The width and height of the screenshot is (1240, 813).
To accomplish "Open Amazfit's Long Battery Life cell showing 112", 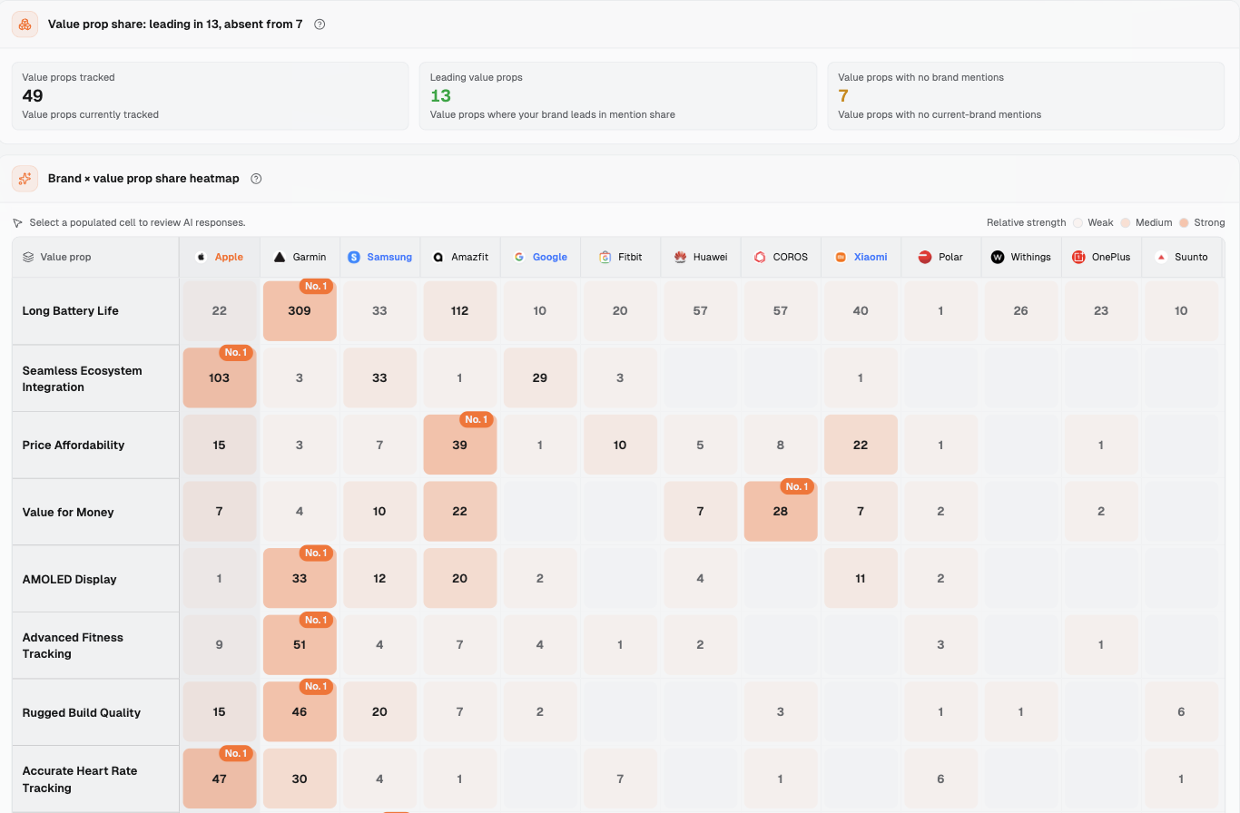I will pos(459,310).
